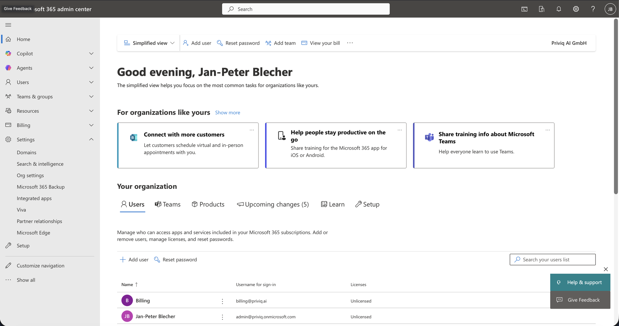Click the Search your users list field
The image size is (619, 326).
click(552, 259)
